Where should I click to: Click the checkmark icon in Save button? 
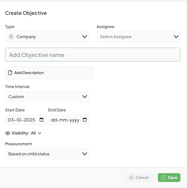[x=163, y=177]
